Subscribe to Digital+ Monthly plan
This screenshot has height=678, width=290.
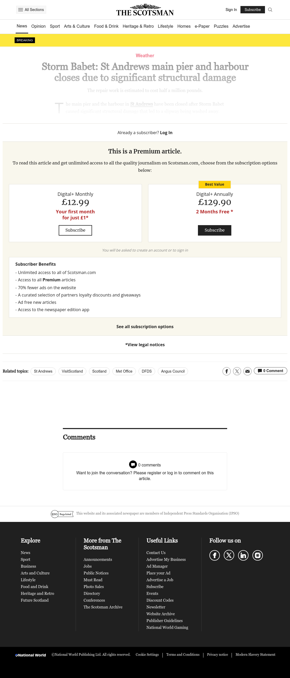[x=75, y=230]
